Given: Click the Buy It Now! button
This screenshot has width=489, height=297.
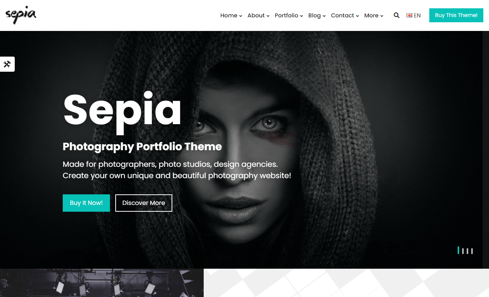Looking at the screenshot, I should [x=86, y=203].
